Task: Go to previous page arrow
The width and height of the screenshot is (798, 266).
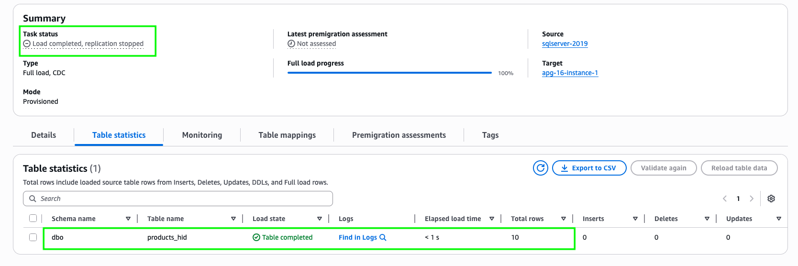Action: (725, 199)
